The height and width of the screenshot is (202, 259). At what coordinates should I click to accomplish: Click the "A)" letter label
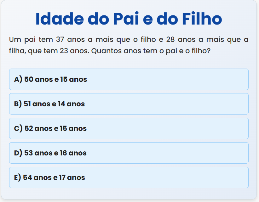(18, 79)
